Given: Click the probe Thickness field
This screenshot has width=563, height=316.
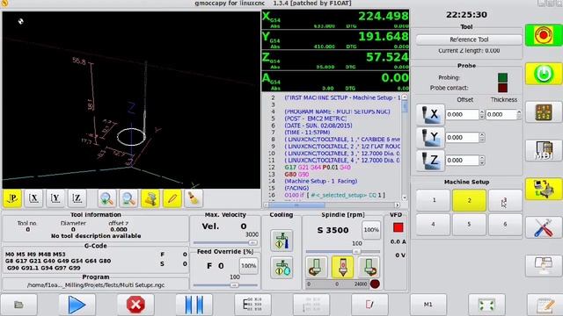Looking at the screenshot, I should (x=501, y=115).
